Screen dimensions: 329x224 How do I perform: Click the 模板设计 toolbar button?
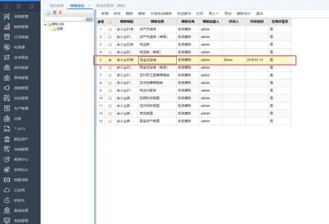pyautogui.click(x=244, y=13)
